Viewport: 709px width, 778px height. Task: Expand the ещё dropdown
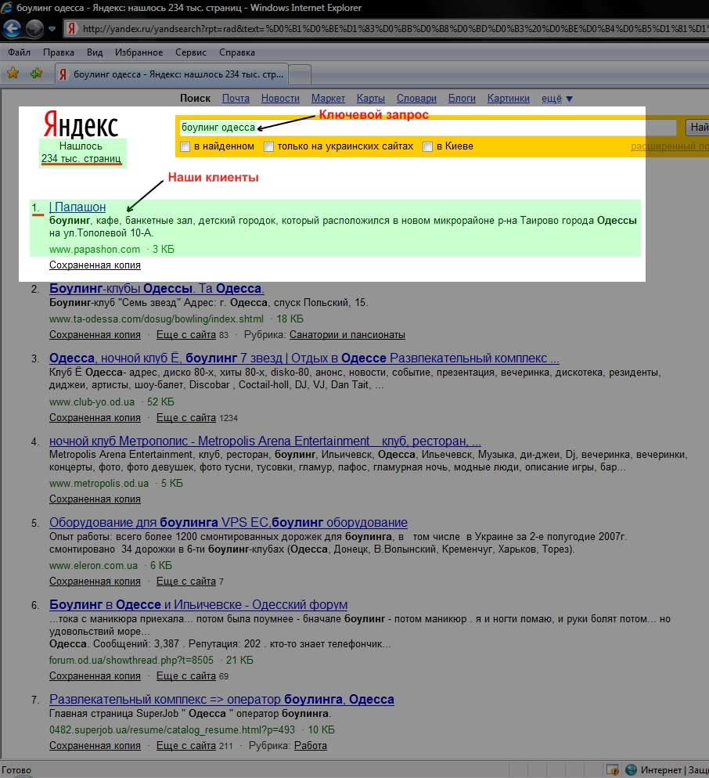(x=557, y=99)
